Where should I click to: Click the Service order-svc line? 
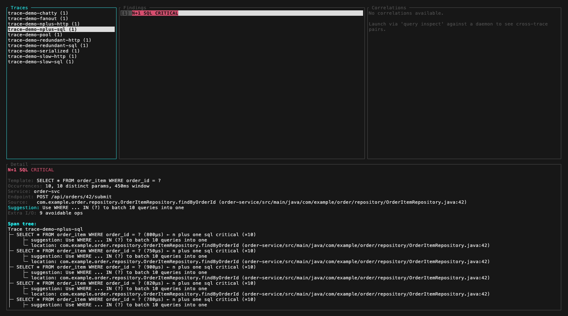[34, 191]
